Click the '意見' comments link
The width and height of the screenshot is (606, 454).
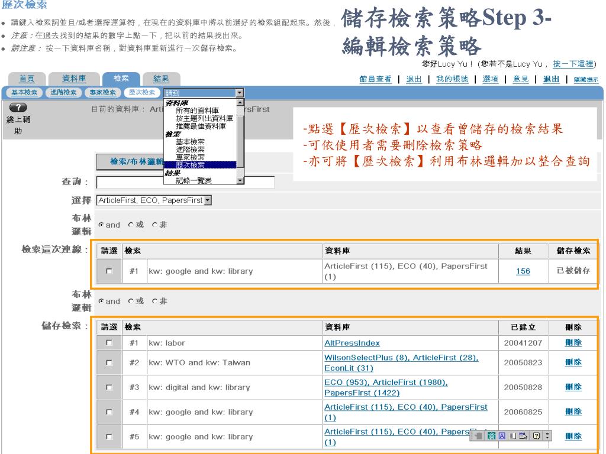(x=521, y=79)
